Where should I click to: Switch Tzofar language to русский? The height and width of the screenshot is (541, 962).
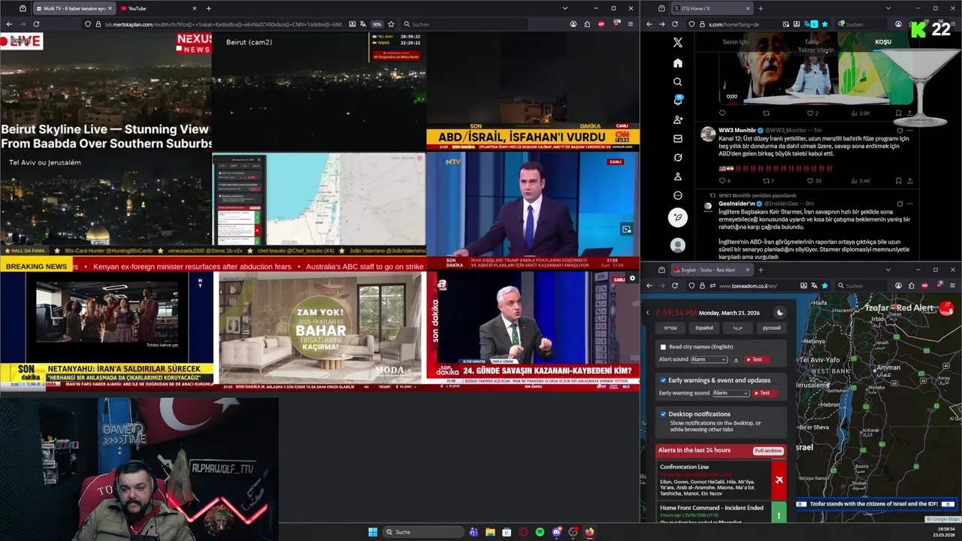[x=771, y=328]
